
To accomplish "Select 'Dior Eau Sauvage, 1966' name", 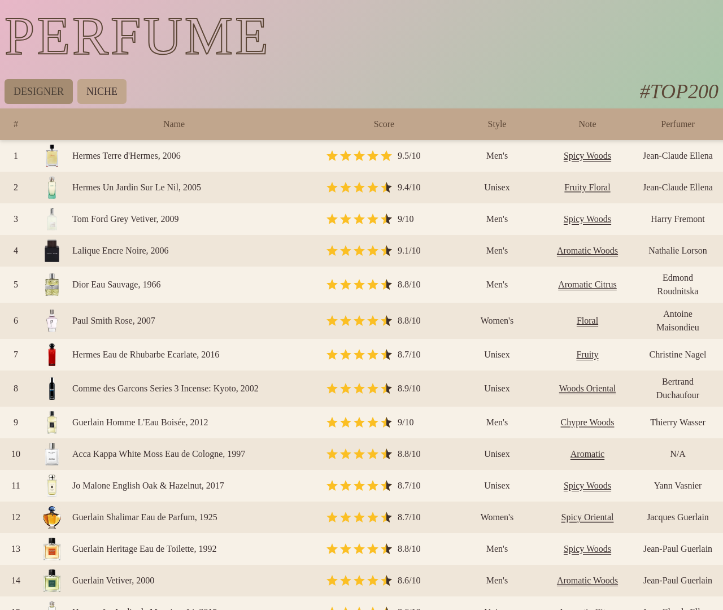I will [116, 285].
